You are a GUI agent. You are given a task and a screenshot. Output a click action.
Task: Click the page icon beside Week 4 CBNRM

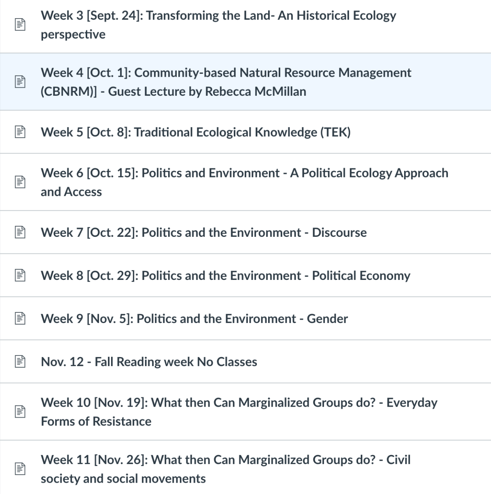pyautogui.click(x=20, y=82)
